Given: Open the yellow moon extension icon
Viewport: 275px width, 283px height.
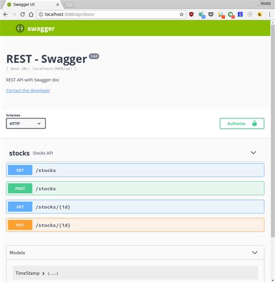Looking at the screenshot, I should click(x=260, y=14).
